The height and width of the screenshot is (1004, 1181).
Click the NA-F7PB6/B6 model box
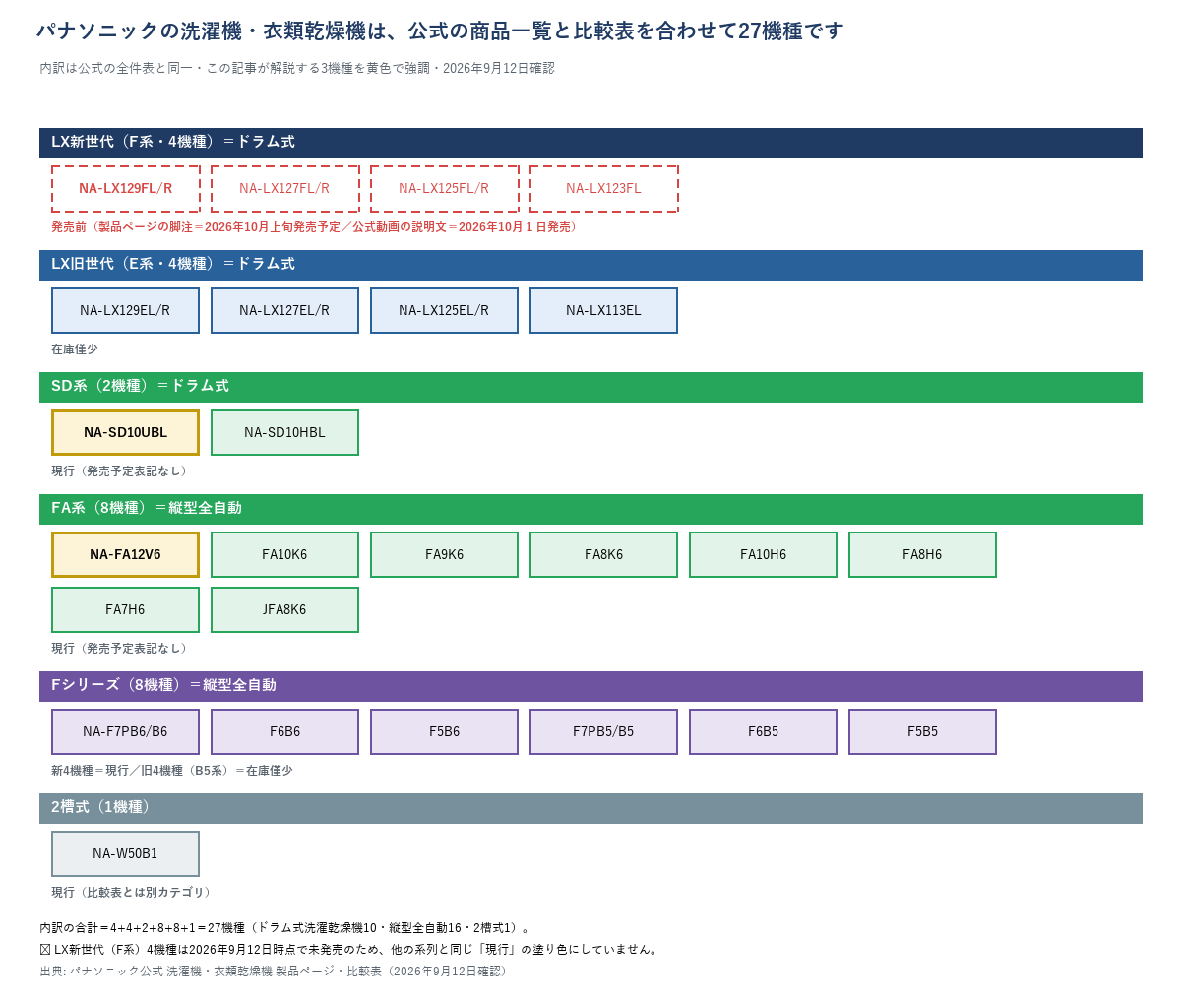click(126, 732)
